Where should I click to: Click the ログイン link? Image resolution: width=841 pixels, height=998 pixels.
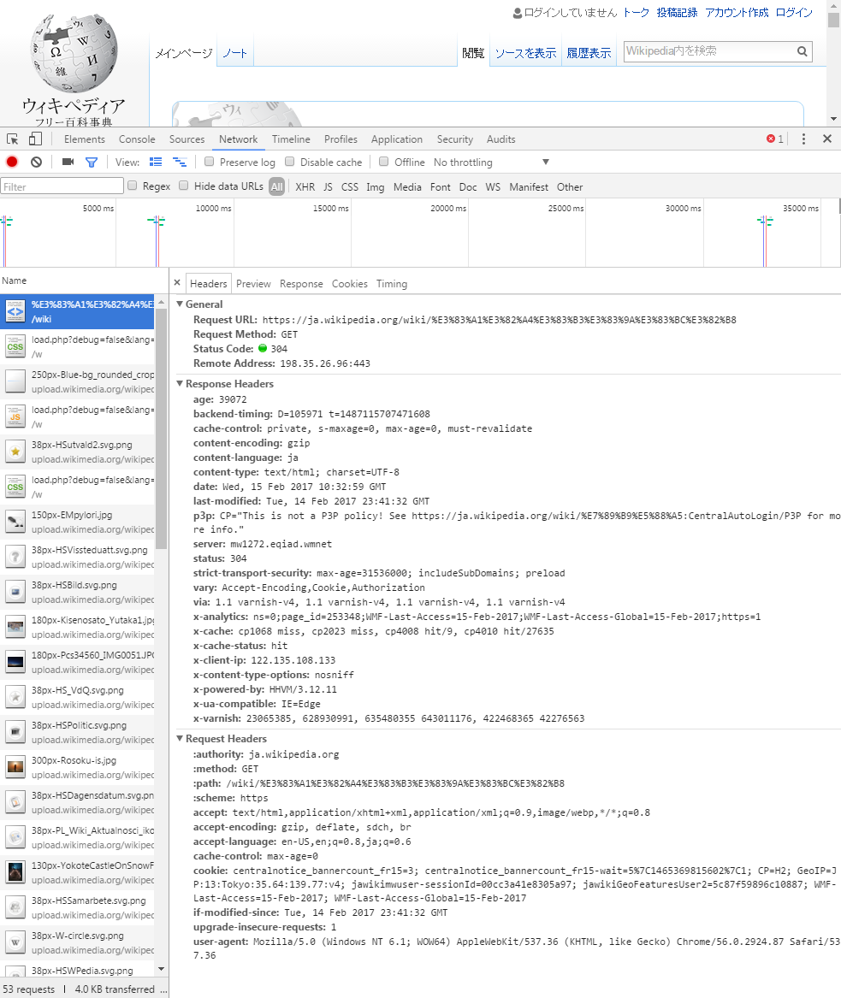[794, 13]
